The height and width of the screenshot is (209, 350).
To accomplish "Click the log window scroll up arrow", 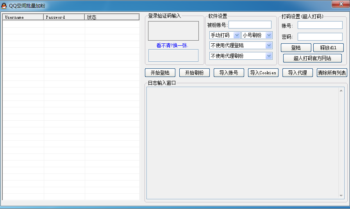I will point(341,91).
